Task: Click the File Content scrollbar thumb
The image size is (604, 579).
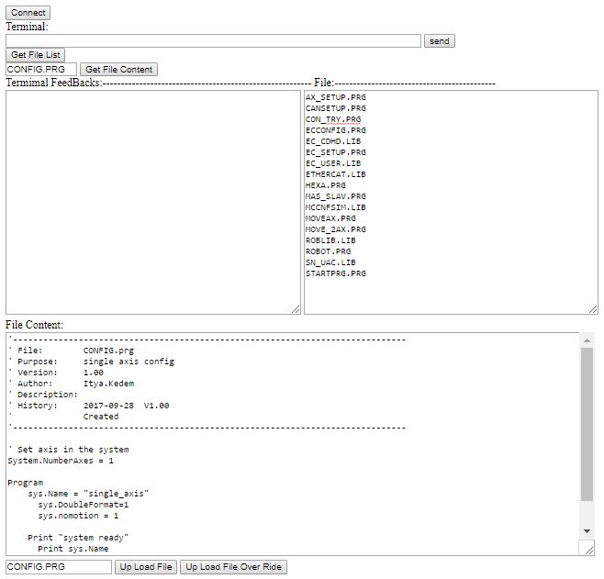Action: pyautogui.click(x=587, y=424)
